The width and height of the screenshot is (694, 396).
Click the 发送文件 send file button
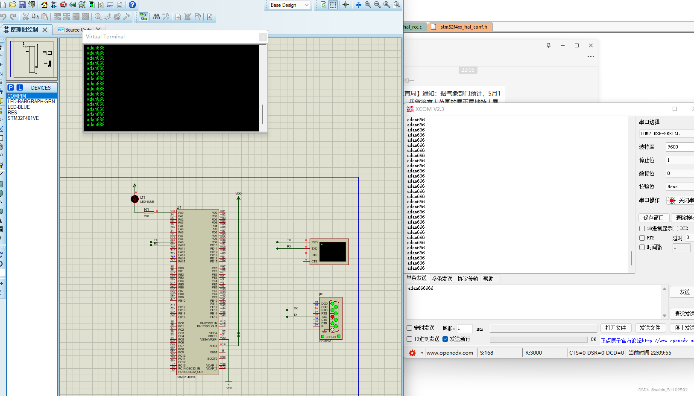[650, 328]
